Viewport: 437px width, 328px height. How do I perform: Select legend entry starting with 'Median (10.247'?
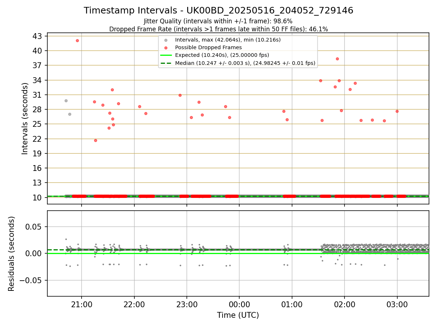click(x=245, y=63)
